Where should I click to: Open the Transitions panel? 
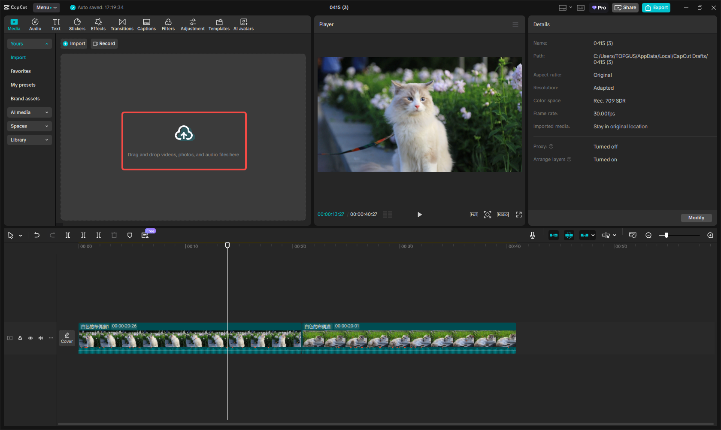pyautogui.click(x=122, y=24)
